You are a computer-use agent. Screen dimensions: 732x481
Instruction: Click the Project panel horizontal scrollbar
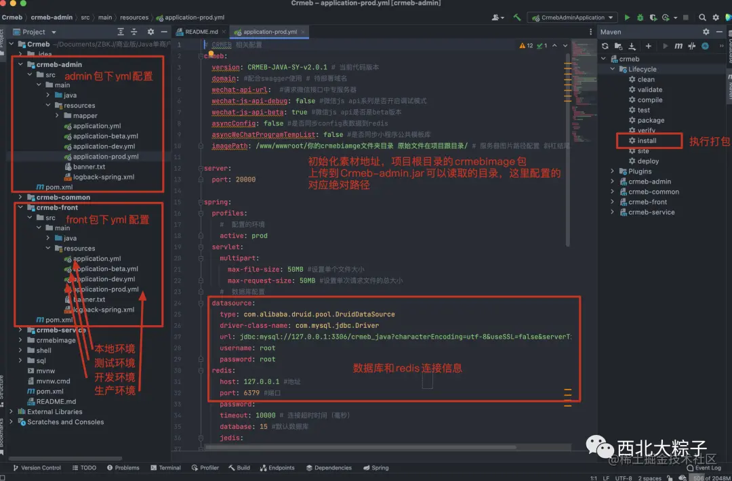pos(65,459)
